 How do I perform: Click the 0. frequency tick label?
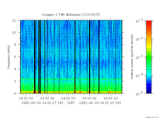[15, 93]
